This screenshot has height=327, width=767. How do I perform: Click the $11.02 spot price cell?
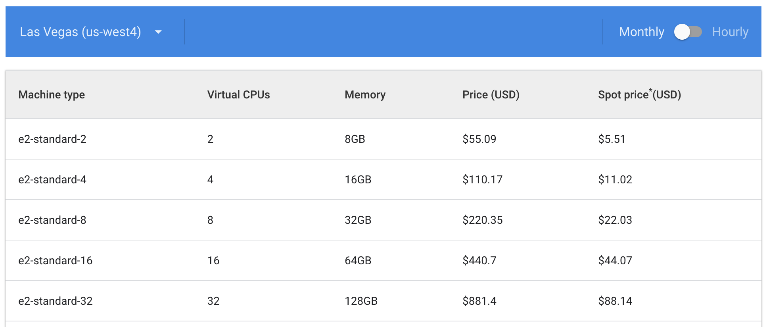click(615, 180)
